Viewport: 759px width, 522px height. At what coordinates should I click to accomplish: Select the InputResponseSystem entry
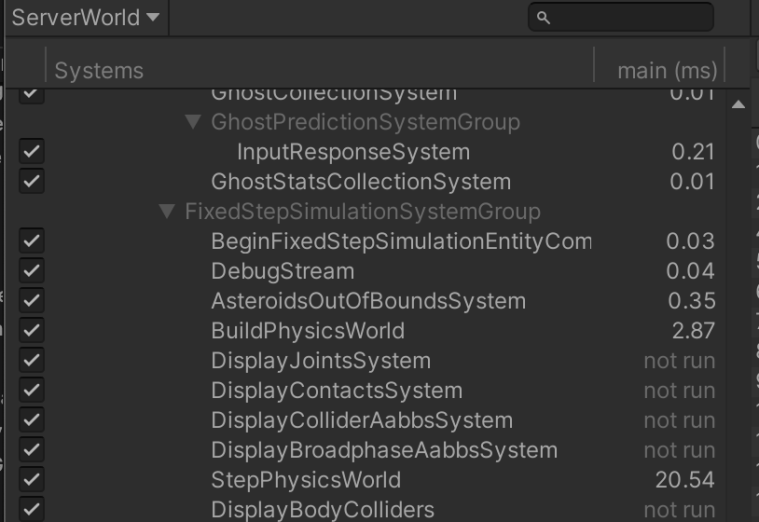353,152
